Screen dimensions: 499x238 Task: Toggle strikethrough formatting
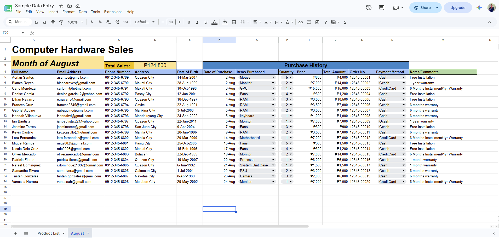pos(206,22)
